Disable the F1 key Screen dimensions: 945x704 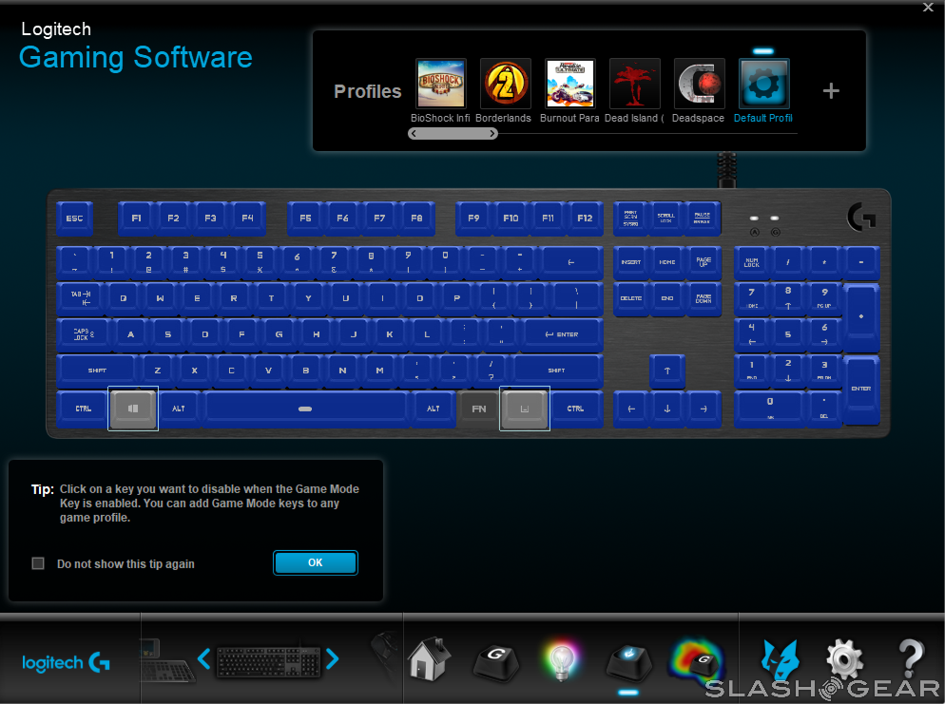[137, 218]
